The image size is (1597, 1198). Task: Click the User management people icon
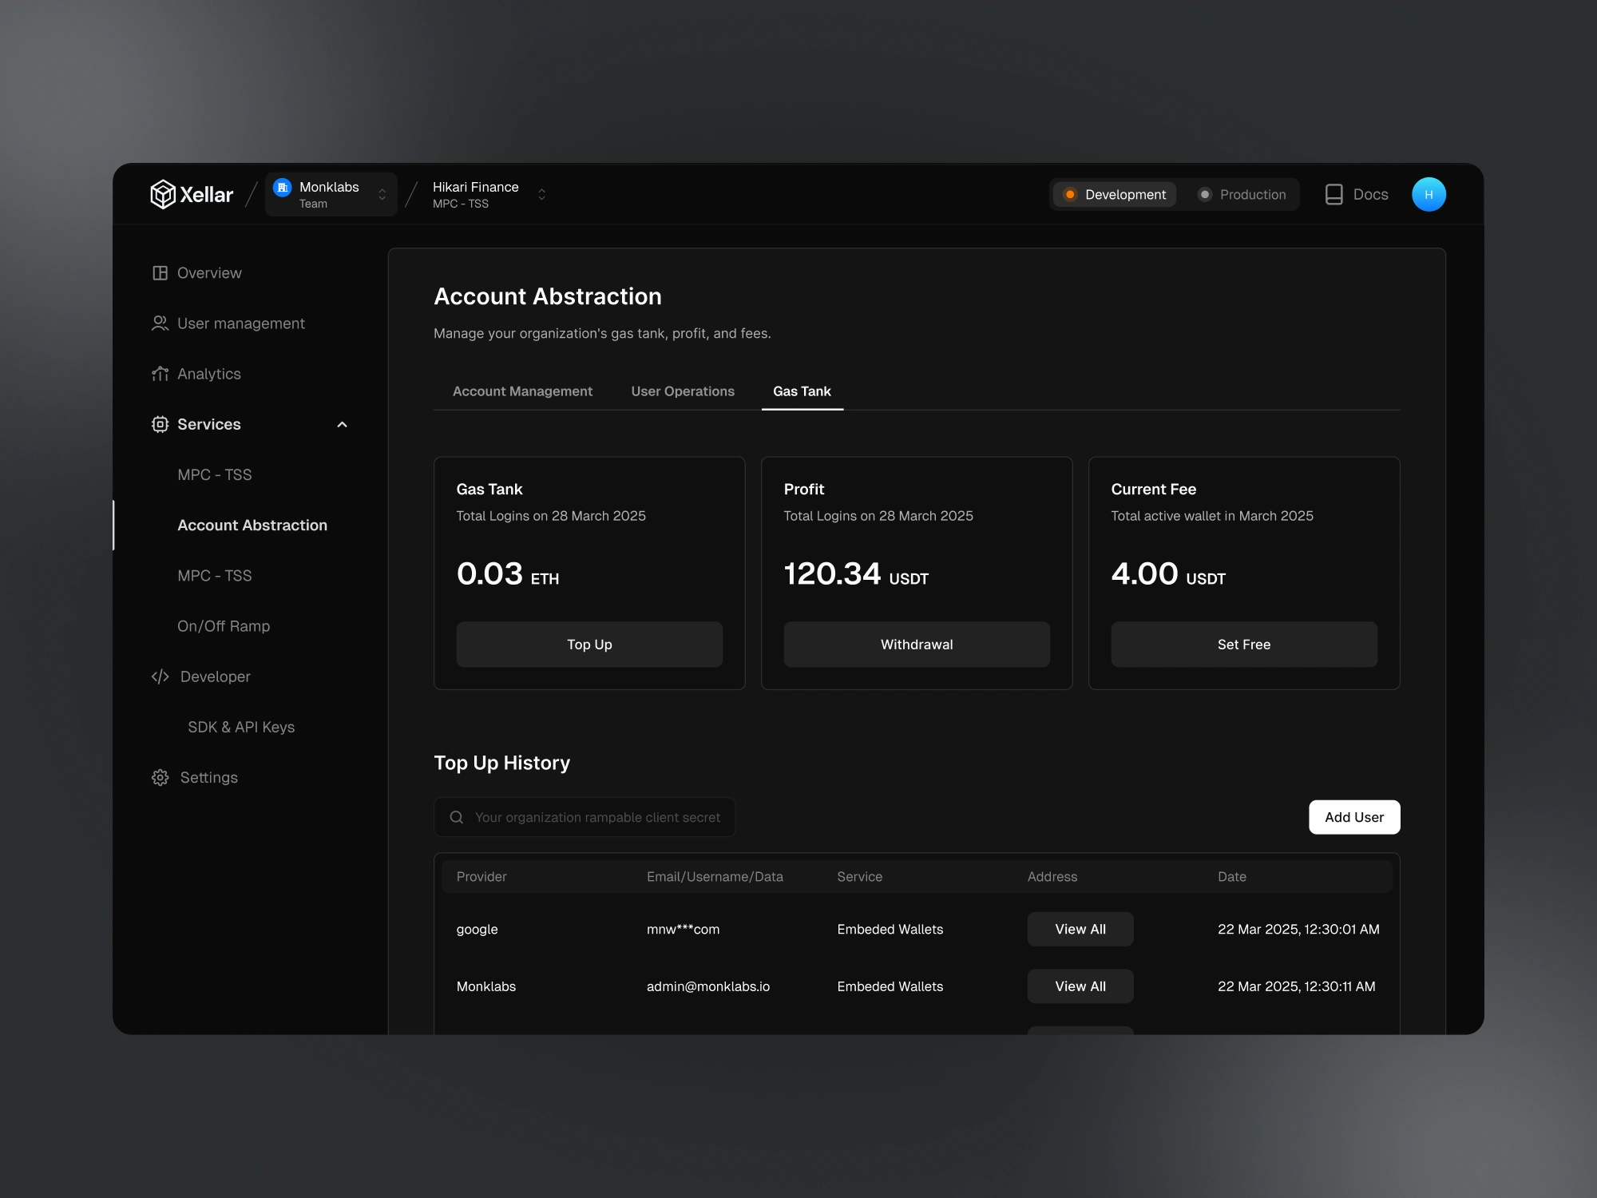160,323
